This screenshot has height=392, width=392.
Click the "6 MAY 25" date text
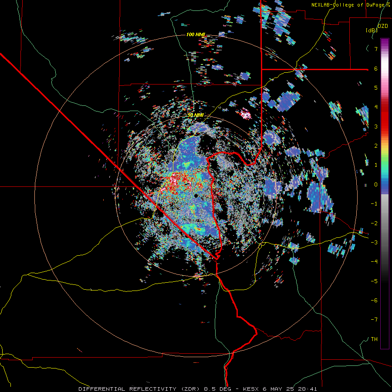click(x=278, y=389)
